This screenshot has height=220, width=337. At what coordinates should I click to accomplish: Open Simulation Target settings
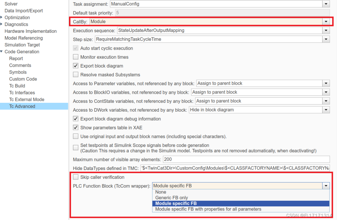pos(22,45)
